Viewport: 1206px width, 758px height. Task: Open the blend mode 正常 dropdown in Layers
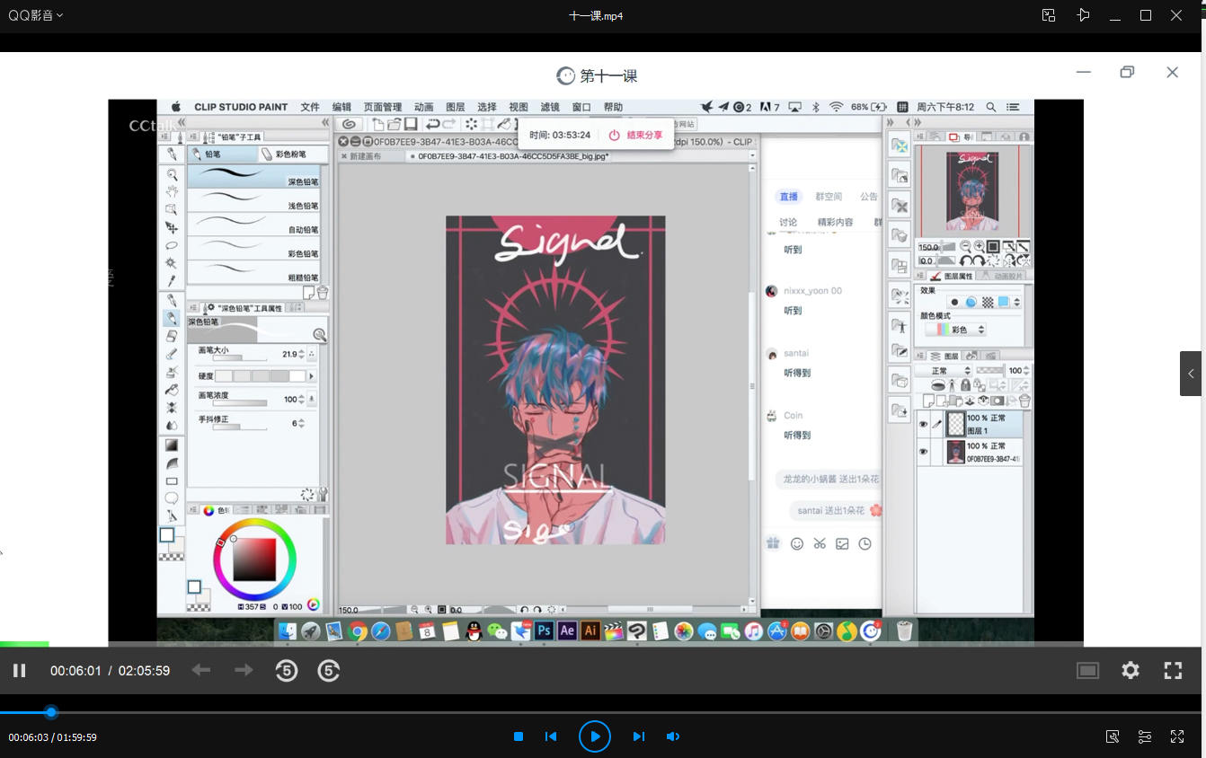tap(944, 370)
